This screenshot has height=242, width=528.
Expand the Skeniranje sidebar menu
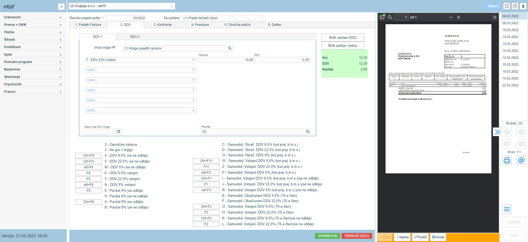(33, 77)
